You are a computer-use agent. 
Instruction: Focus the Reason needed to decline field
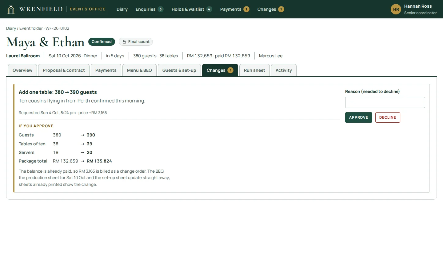click(x=385, y=102)
